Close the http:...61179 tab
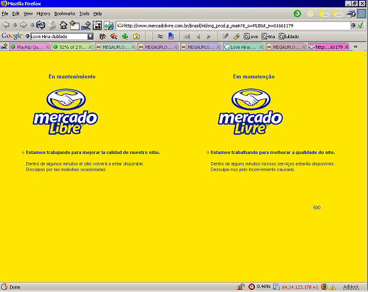This screenshot has width=368, height=292. (x=347, y=47)
